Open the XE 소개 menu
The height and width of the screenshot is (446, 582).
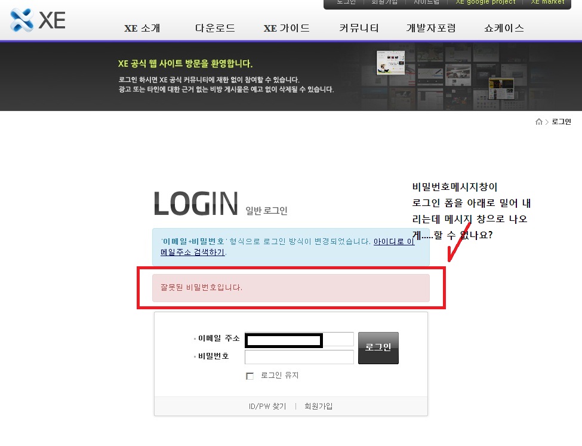(142, 27)
